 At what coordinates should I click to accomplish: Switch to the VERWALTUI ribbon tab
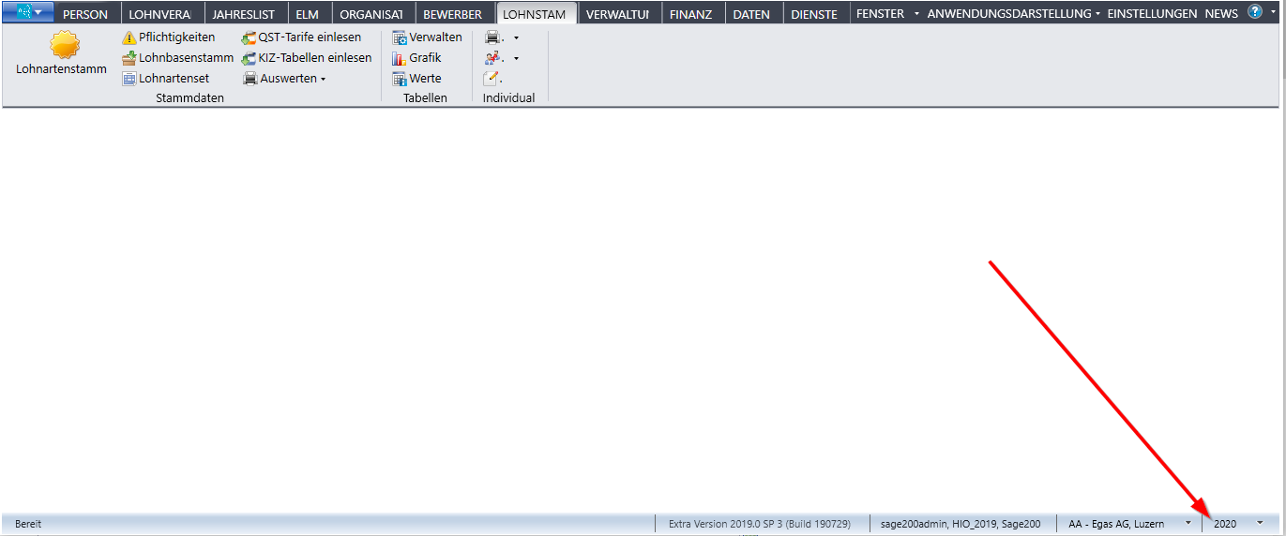tap(618, 14)
